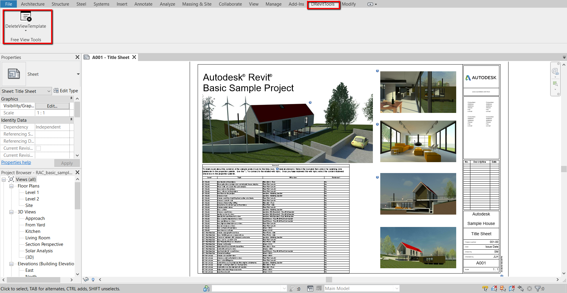This screenshot has width=567, height=293.
Task: Click the background processes icon
Action: [529, 289]
